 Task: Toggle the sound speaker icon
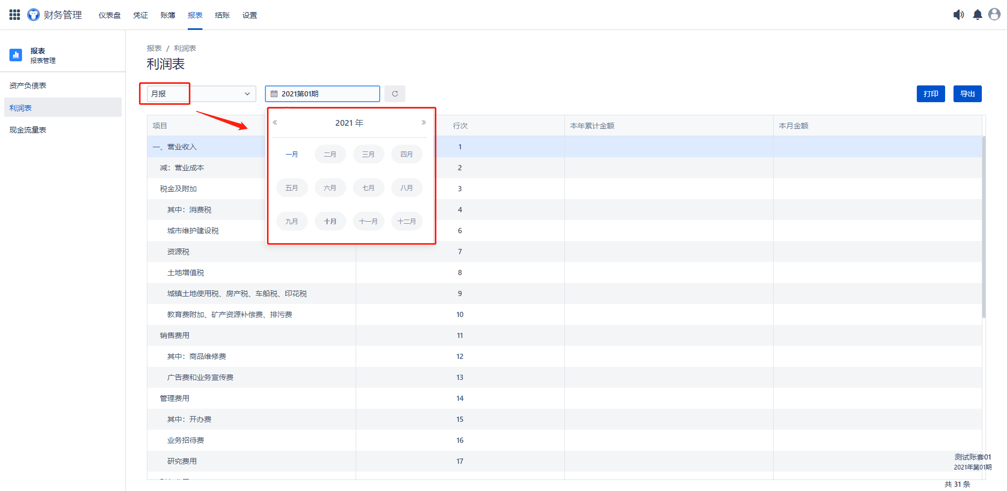pyautogui.click(x=958, y=15)
